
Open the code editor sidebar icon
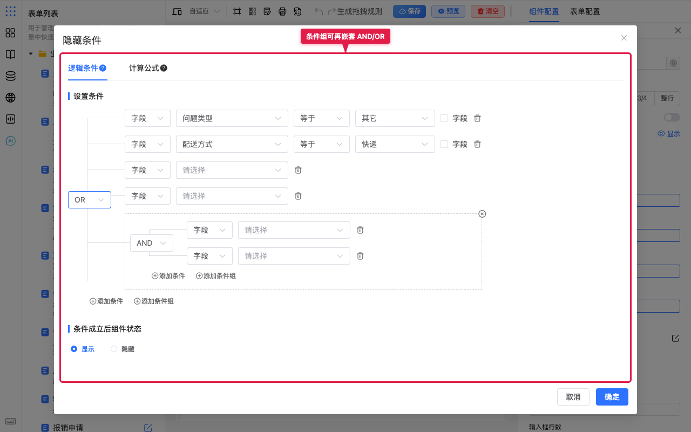[10, 119]
